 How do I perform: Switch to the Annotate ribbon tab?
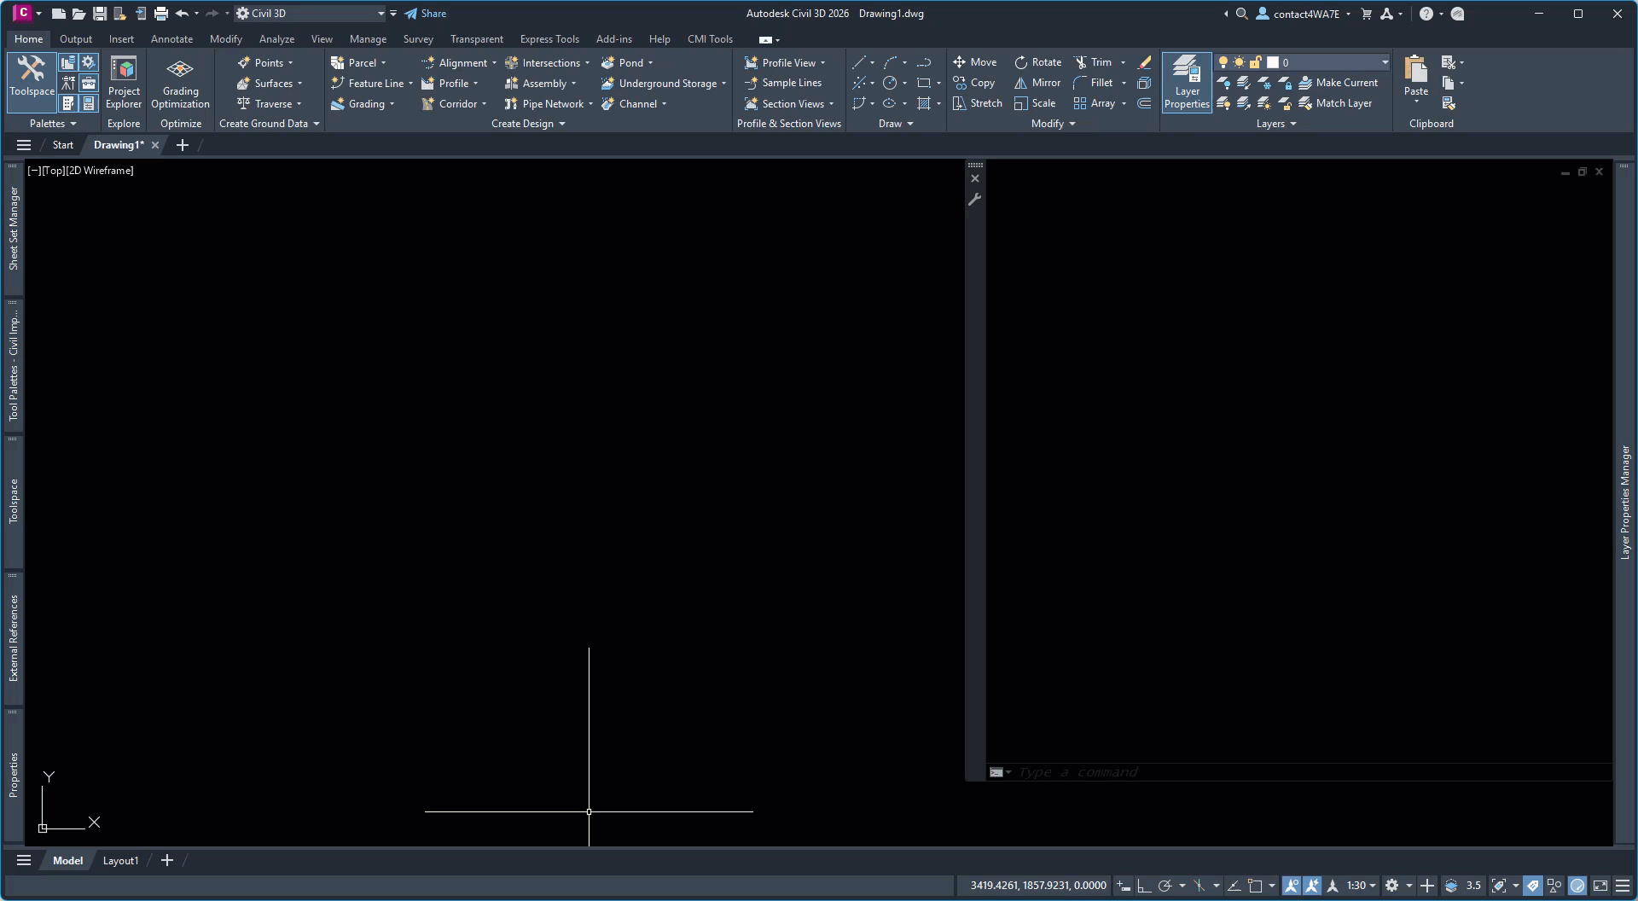(x=171, y=39)
